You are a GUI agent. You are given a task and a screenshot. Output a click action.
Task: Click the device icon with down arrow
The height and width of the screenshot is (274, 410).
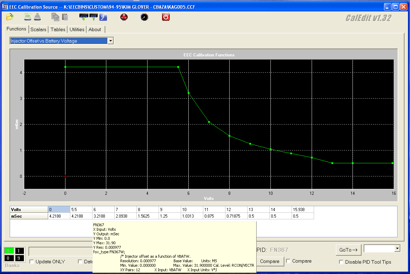point(83,17)
